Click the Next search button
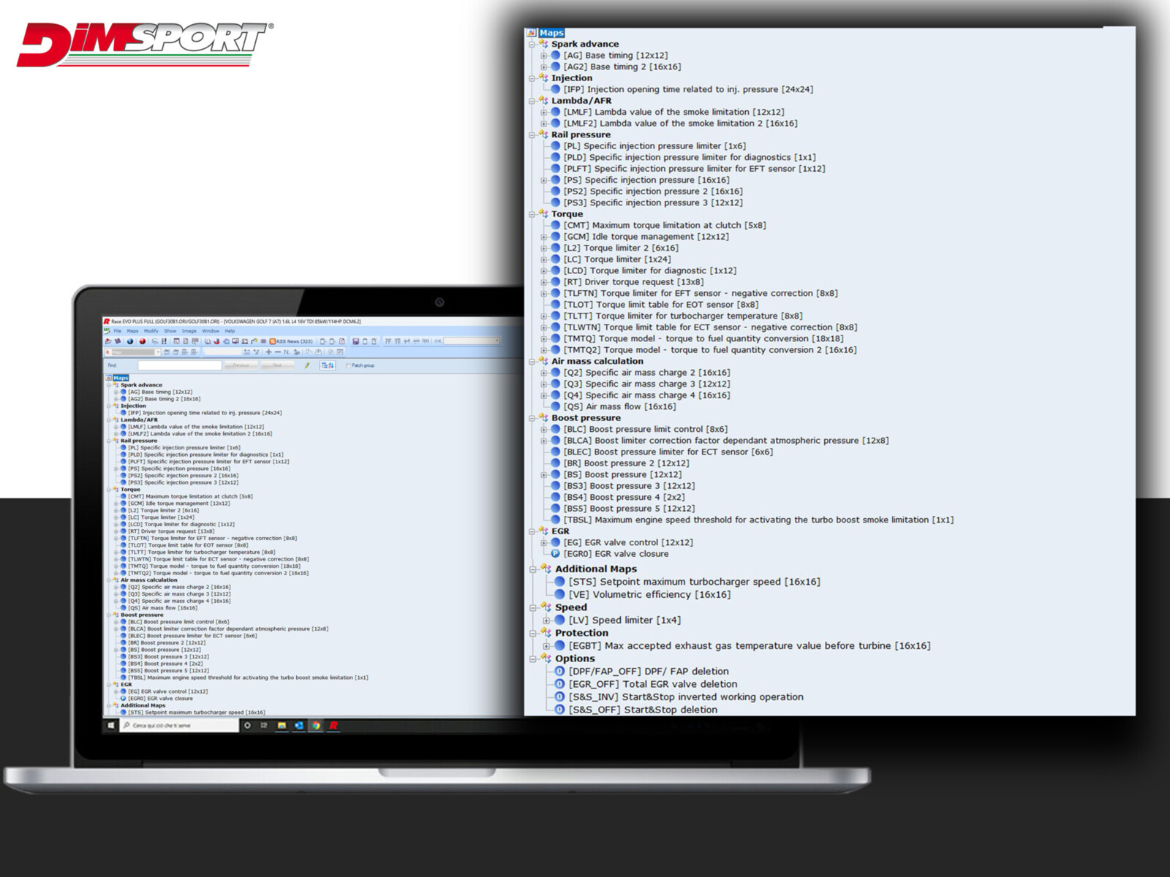 277,365
